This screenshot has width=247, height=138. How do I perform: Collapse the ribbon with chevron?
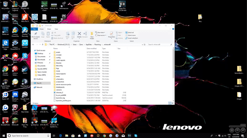point(170,29)
